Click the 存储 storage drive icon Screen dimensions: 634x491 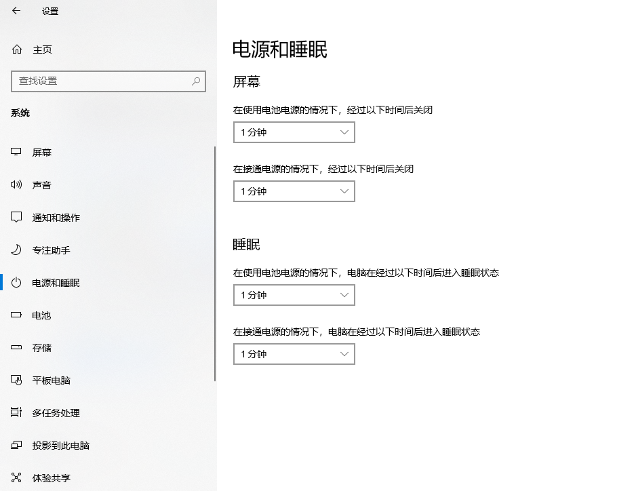[16, 347]
